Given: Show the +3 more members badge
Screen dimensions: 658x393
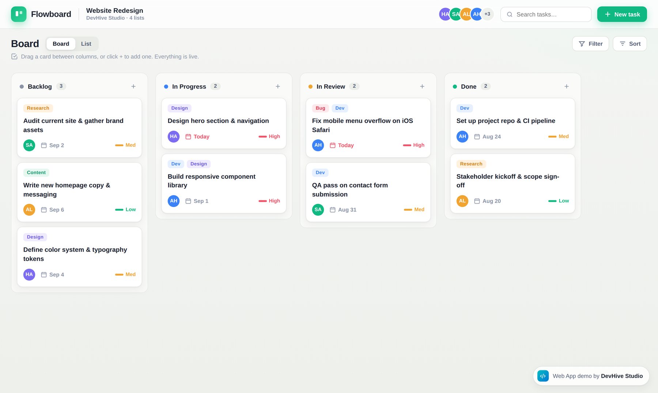Looking at the screenshot, I should (x=488, y=14).
